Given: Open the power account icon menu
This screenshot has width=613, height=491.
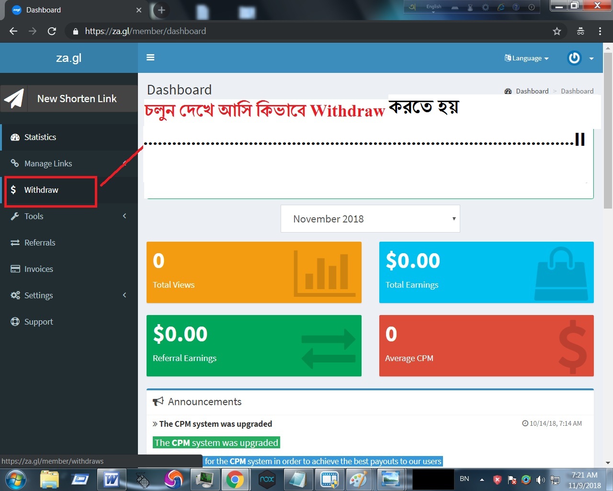Looking at the screenshot, I should click(574, 58).
